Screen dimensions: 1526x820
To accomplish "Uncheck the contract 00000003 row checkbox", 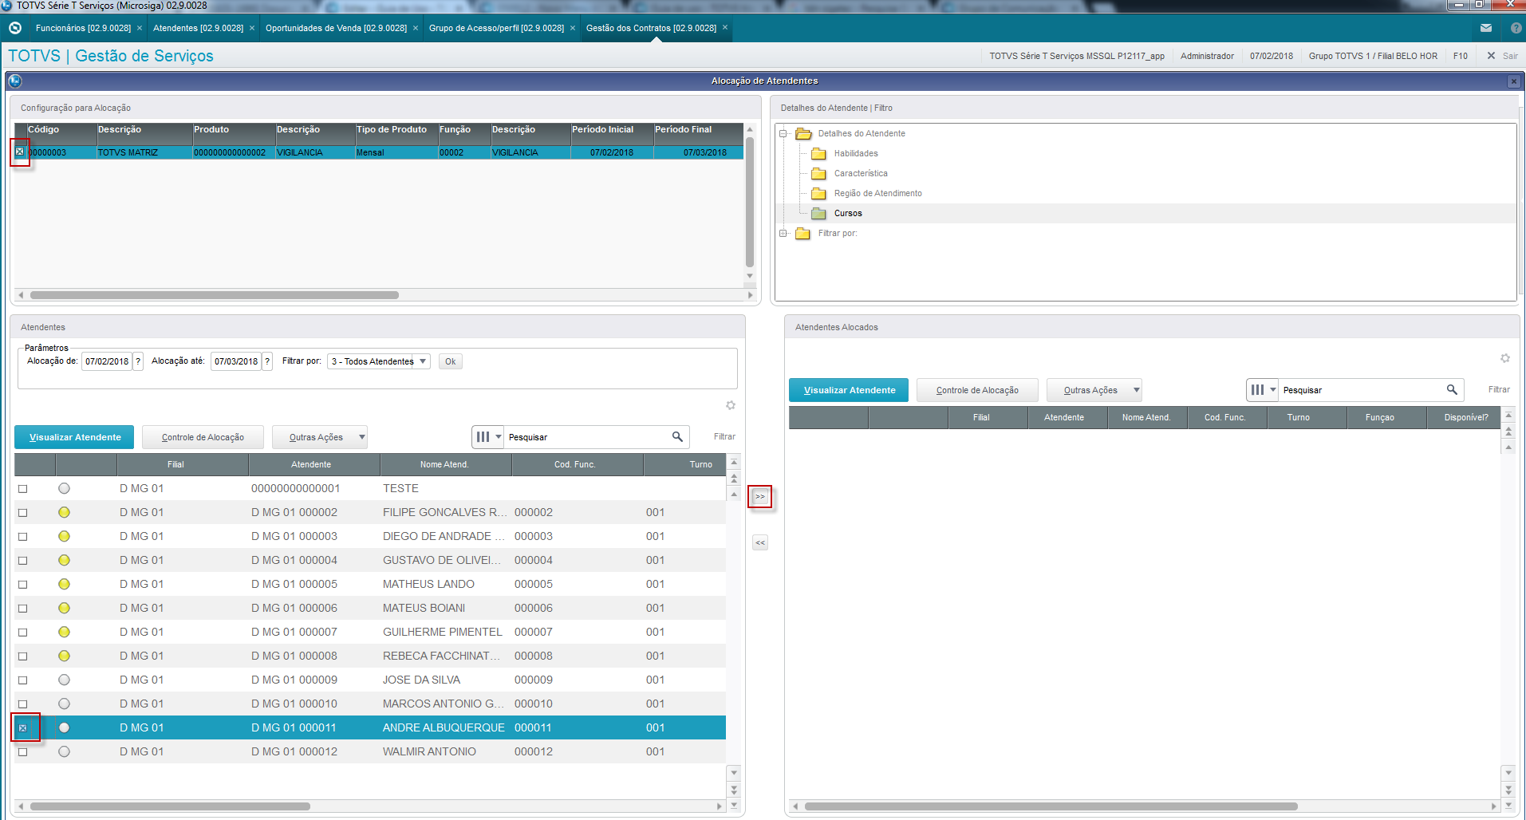I will coord(20,152).
